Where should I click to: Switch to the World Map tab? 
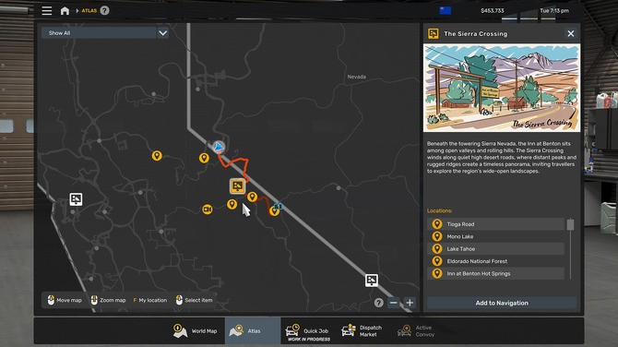pyautogui.click(x=195, y=330)
